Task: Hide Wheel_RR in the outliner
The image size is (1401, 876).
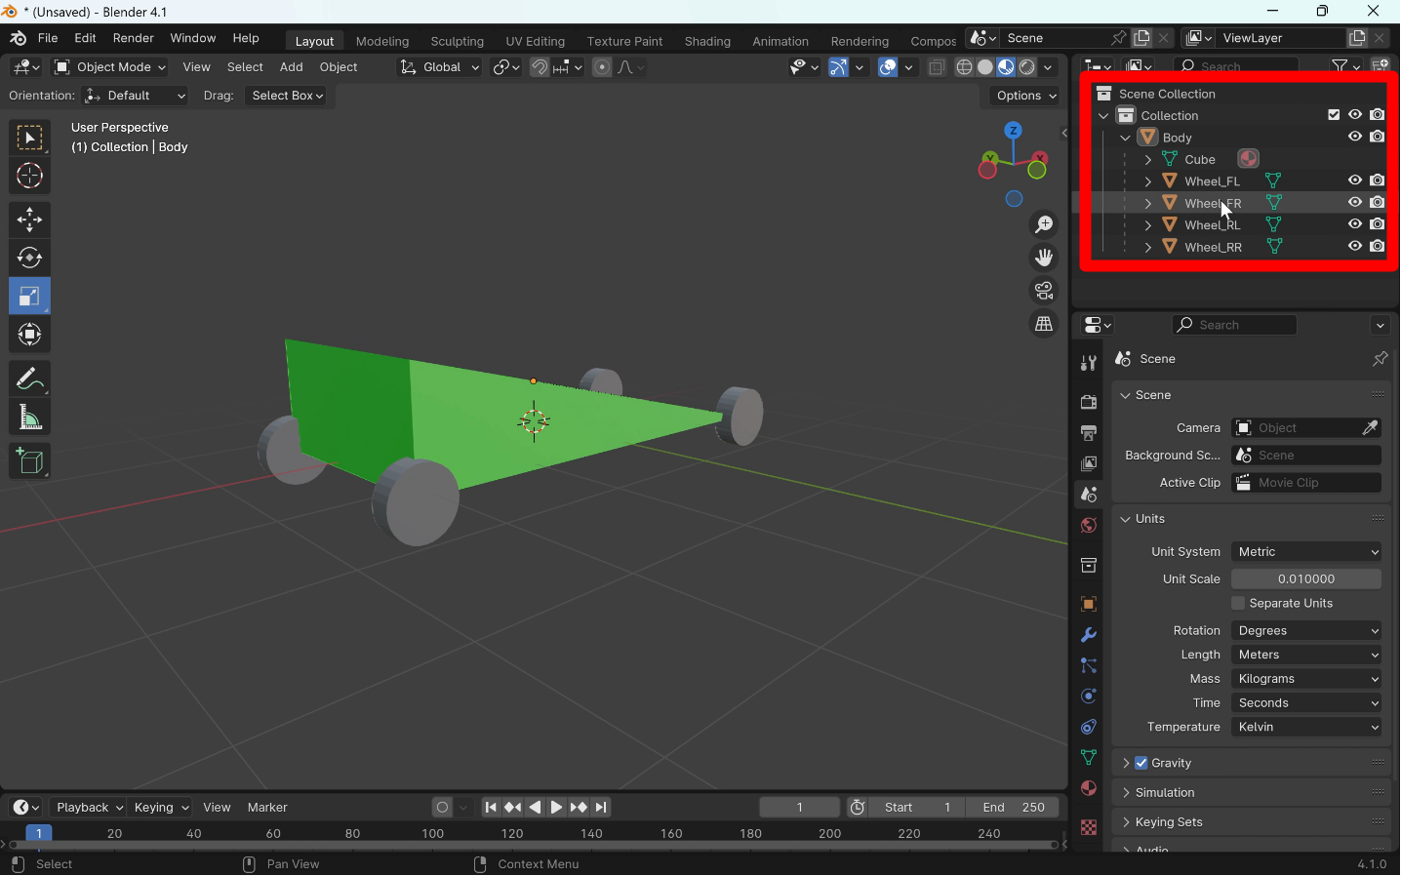Action: click(1355, 246)
